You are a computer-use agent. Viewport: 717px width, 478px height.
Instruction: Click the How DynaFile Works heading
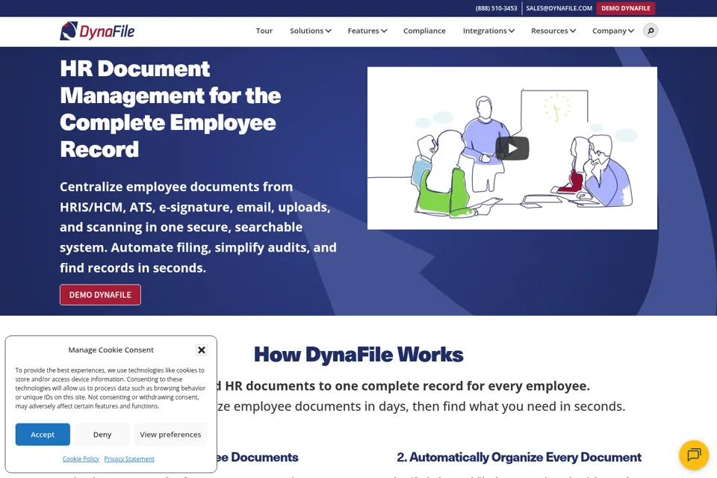pos(358,355)
